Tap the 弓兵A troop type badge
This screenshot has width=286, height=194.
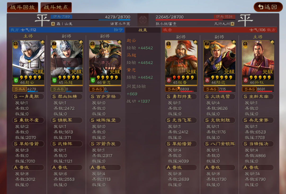[x=20, y=89]
